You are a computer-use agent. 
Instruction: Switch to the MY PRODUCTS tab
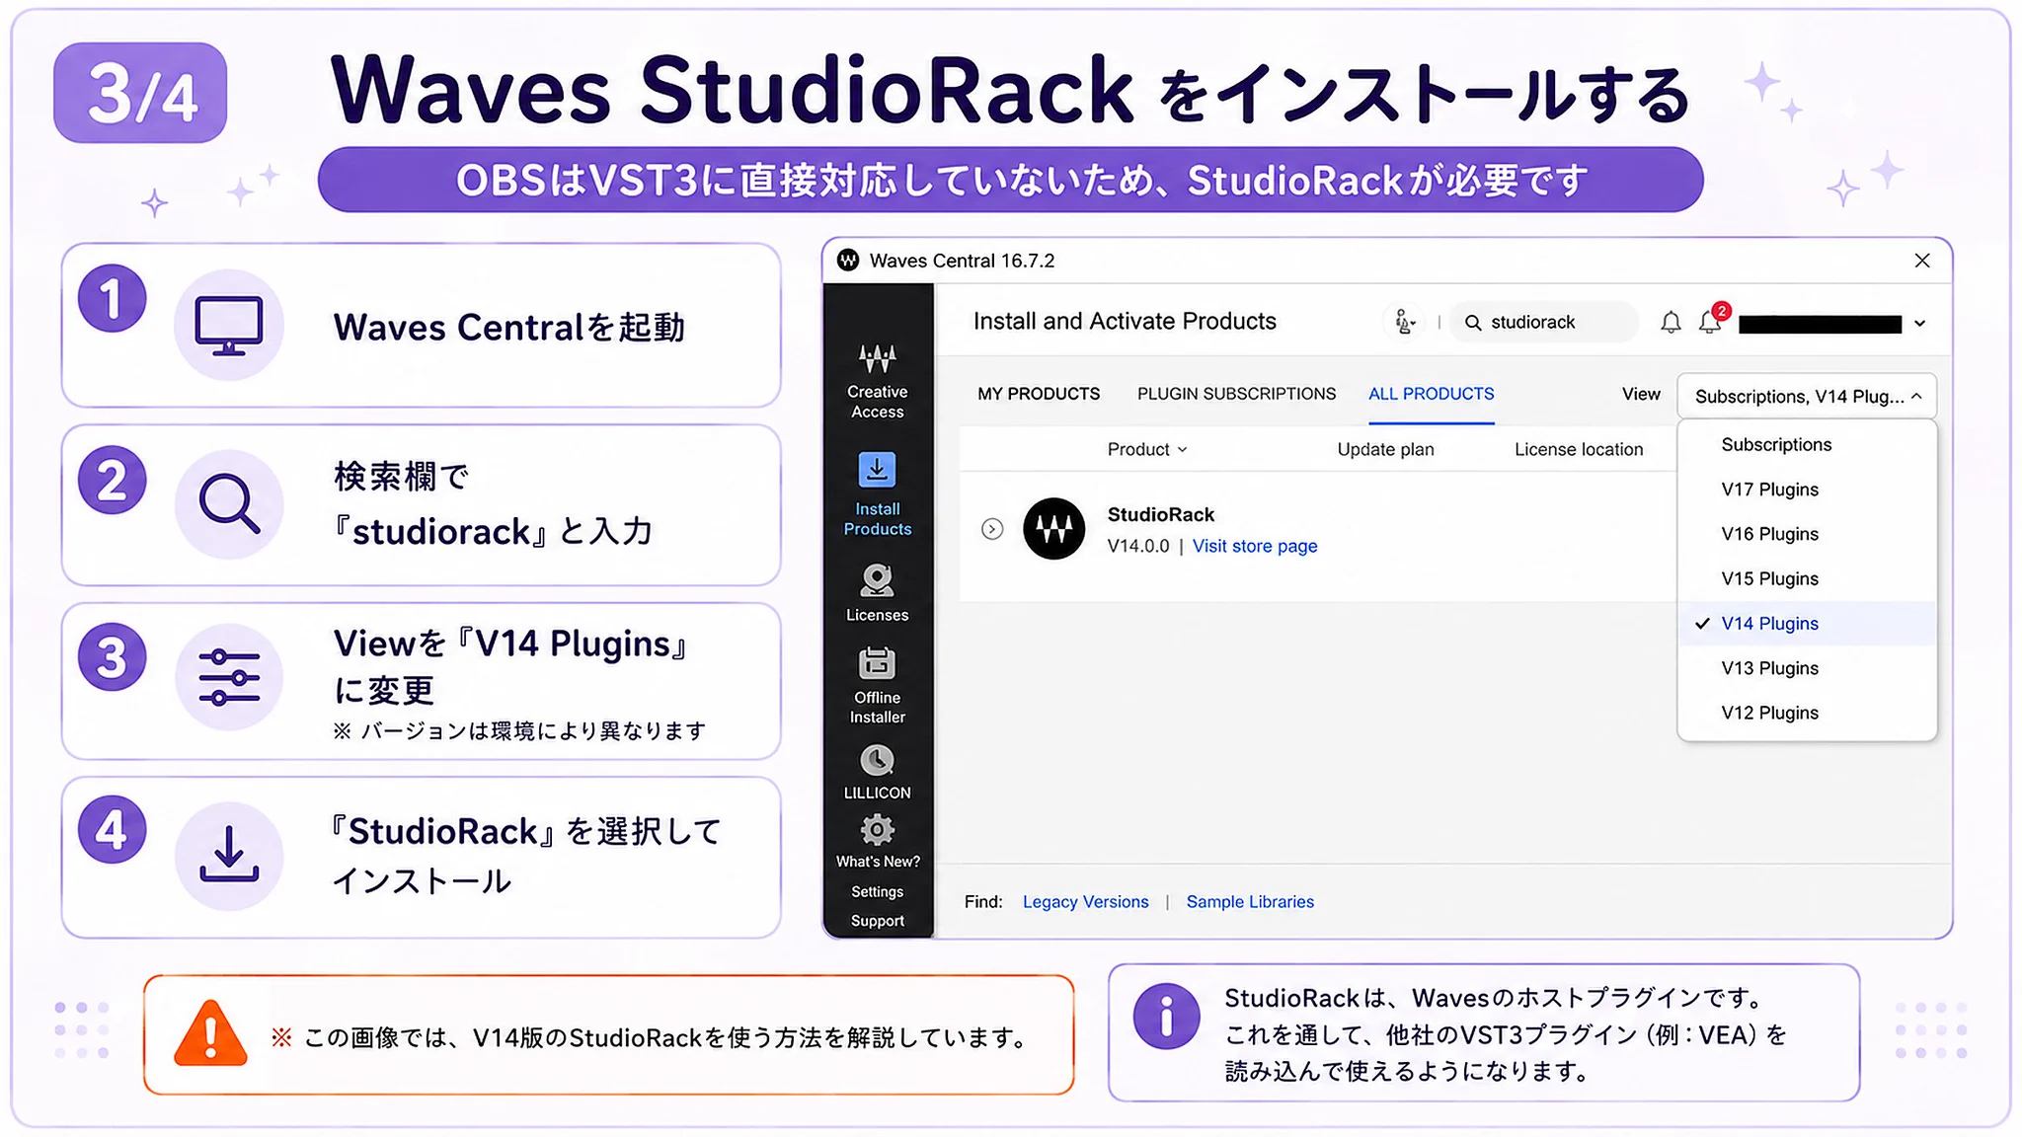click(x=1039, y=394)
